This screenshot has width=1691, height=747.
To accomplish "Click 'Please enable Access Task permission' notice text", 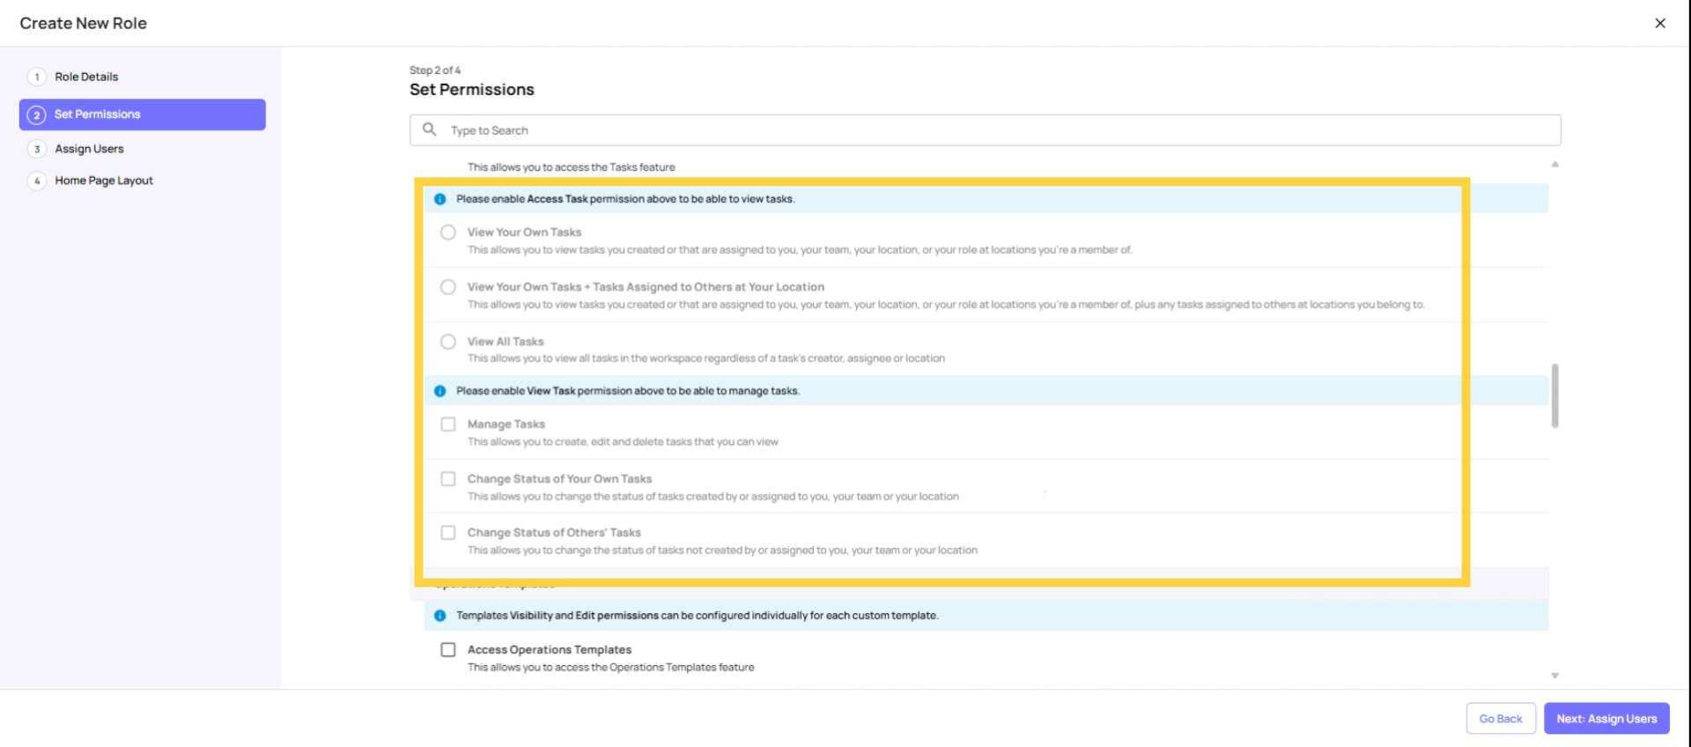I will point(625,199).
